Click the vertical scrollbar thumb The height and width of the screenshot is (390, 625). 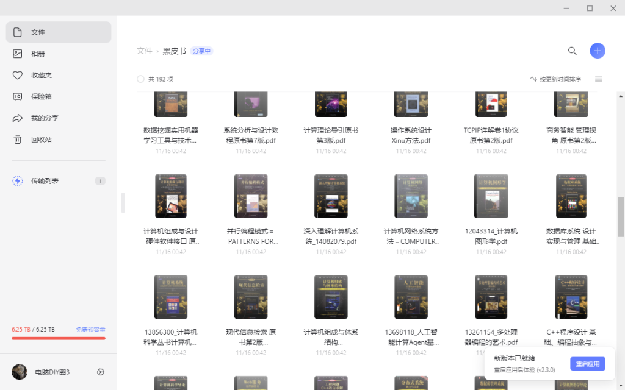621,217
